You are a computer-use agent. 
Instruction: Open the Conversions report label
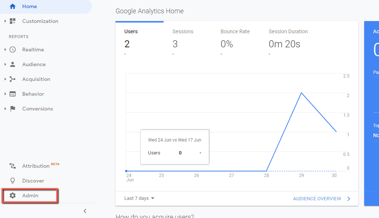point(37,109)
